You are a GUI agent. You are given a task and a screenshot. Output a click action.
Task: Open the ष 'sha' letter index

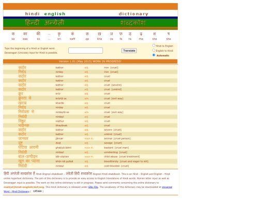point(168,36)
